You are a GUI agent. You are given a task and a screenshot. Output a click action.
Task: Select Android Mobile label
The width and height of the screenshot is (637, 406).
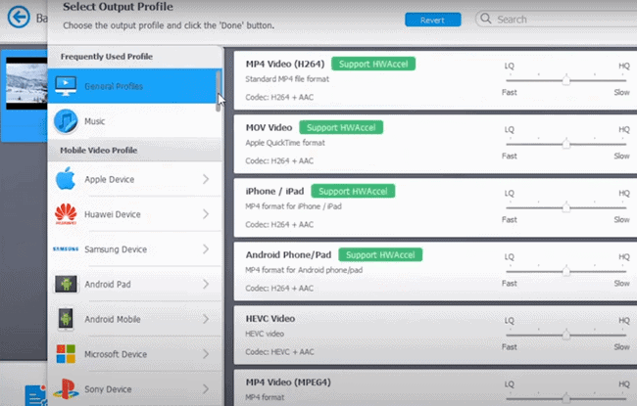pos(113,319)
